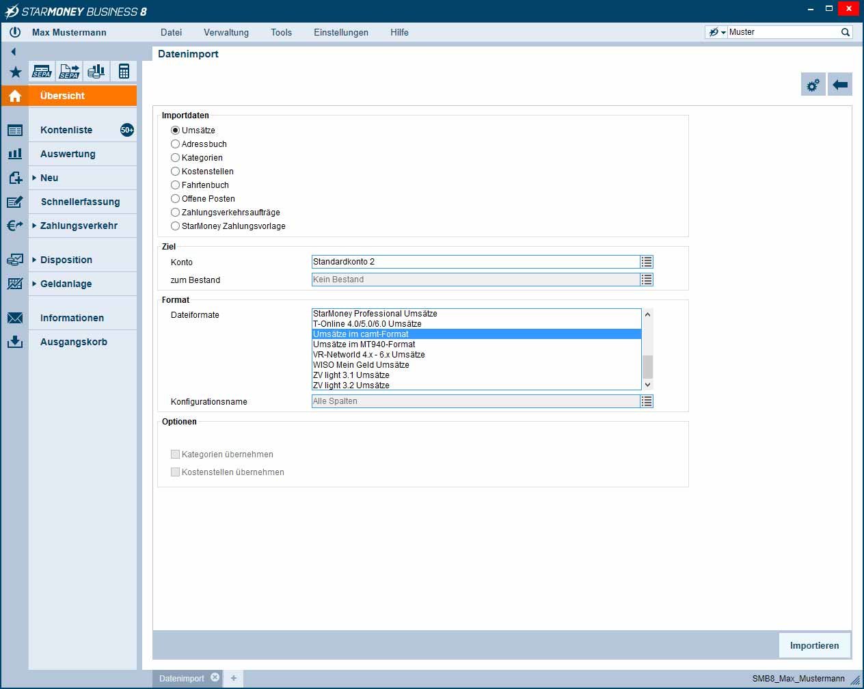Click the back arrow button
Screen dimensions: 864x689
[x=840, y=85]
